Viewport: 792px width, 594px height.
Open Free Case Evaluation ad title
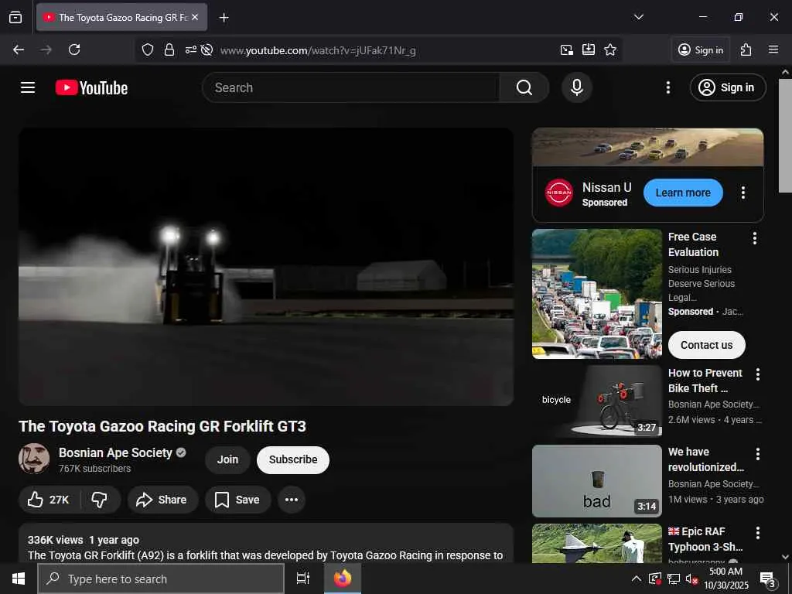pos(693,244)
